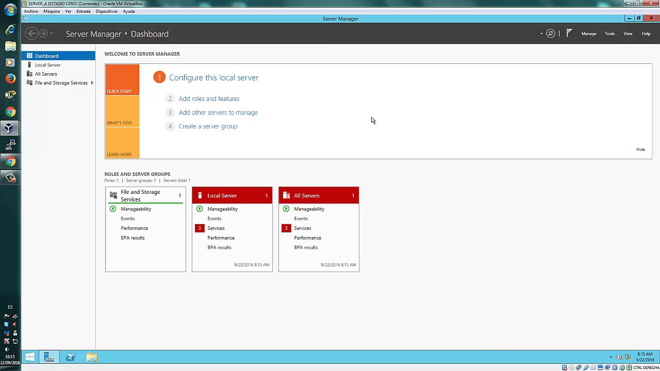Open the VirtualBox Dispositivos menu
Screen dimensions: 660x371
click(107, 11)
